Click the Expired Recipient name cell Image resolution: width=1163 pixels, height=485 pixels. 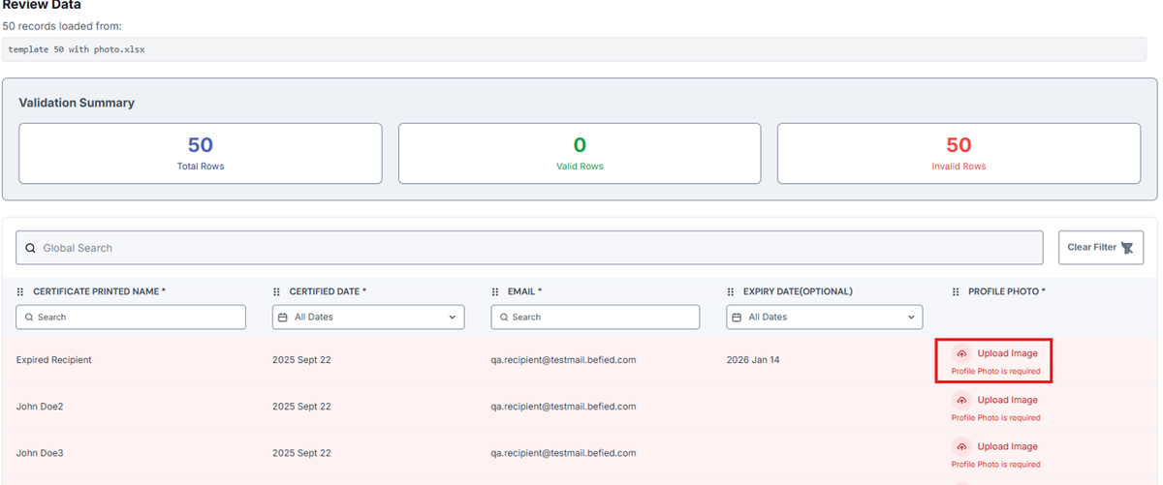(x=54, y=360)
